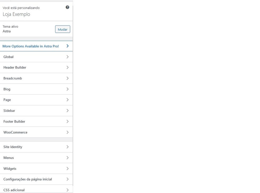Screen dimensions: 260x193
Task: Click the chevron on Sidebar row
Action: coord(67,111)
